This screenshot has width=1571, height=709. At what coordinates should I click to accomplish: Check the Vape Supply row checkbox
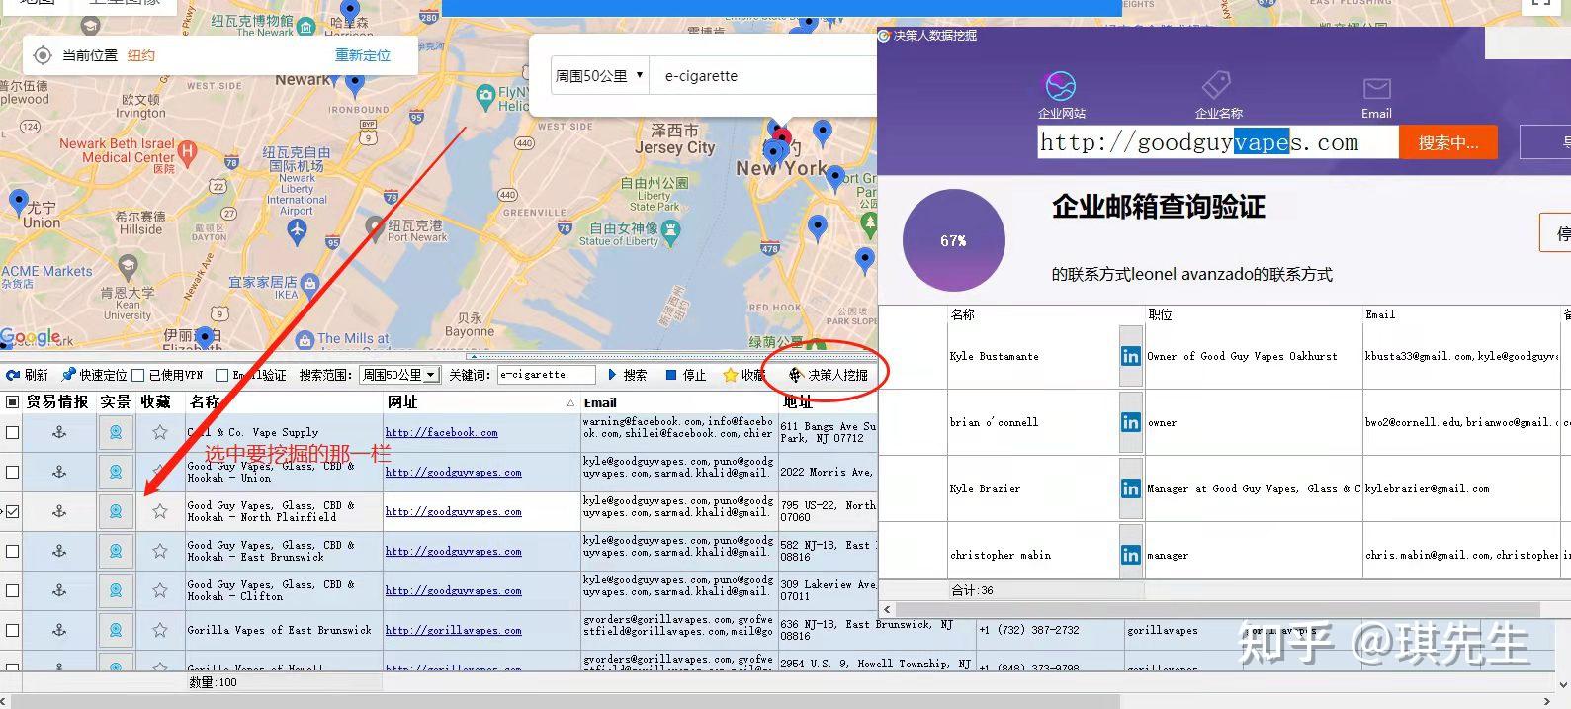[12, 432]
